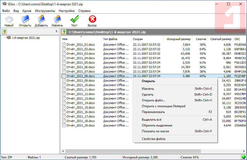Image resolution: width=247 pixels, height=160 pixels.
Task: Choose Переименовать in the context menu
Action: pos(175,112)
